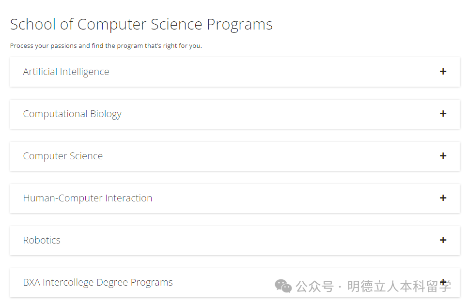Click the plus icon for Artificial Intelligence
Viewport: 466px width, 305px height.
click(x=443, y=72)
